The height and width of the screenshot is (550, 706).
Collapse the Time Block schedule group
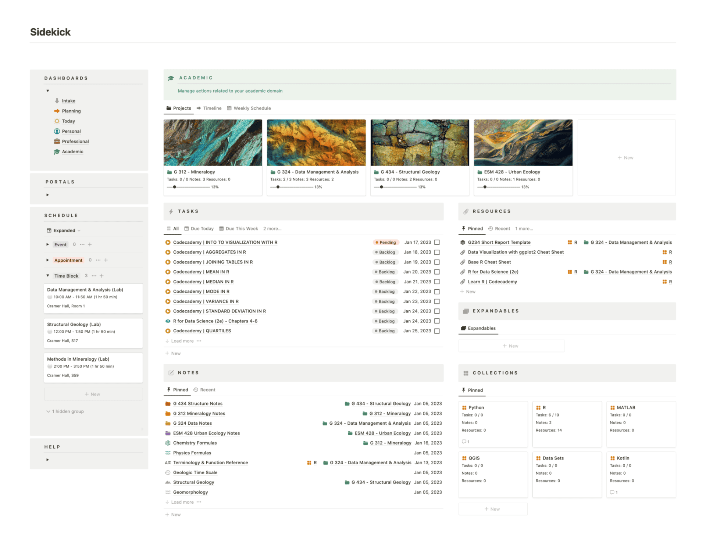(48, 275)
